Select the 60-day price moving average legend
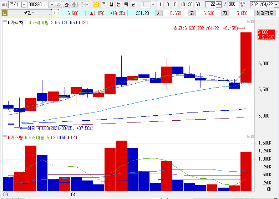 click(x=73, y=22)
